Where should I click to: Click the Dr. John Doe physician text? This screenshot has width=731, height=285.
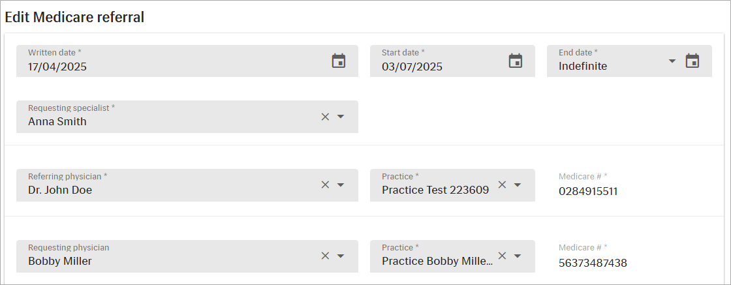60,190
